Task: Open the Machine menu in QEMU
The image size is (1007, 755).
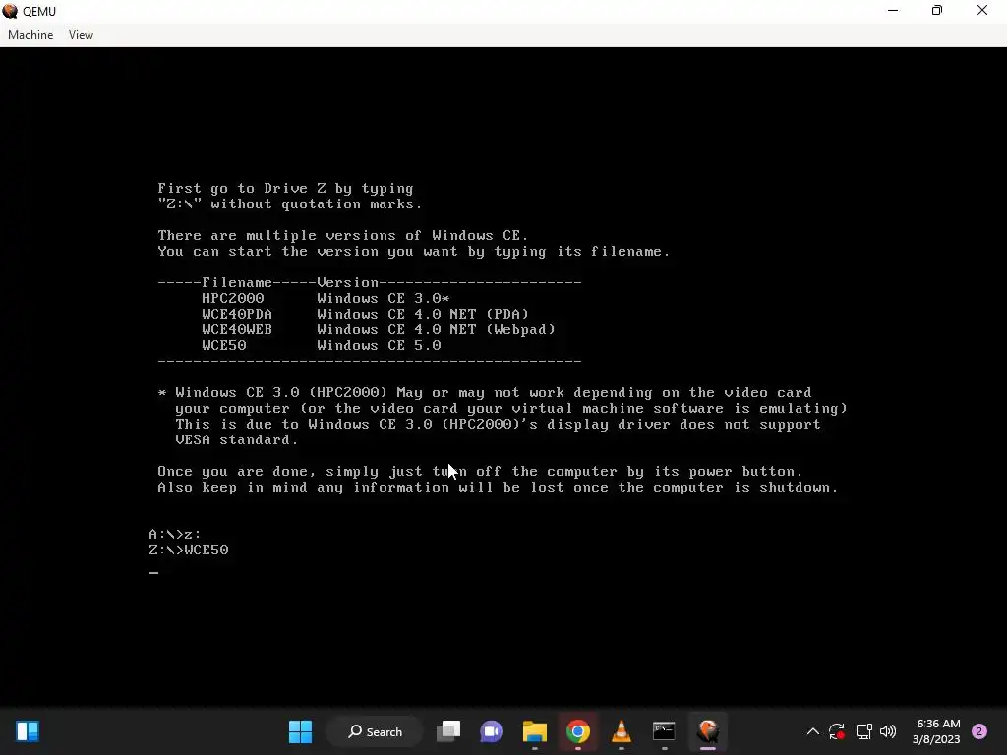Action: tap(30, 35)
